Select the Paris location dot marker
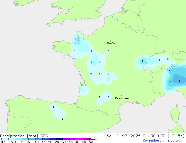Viewport: 186px width, 143px height. pyautogui.click(x=111, y=41)
